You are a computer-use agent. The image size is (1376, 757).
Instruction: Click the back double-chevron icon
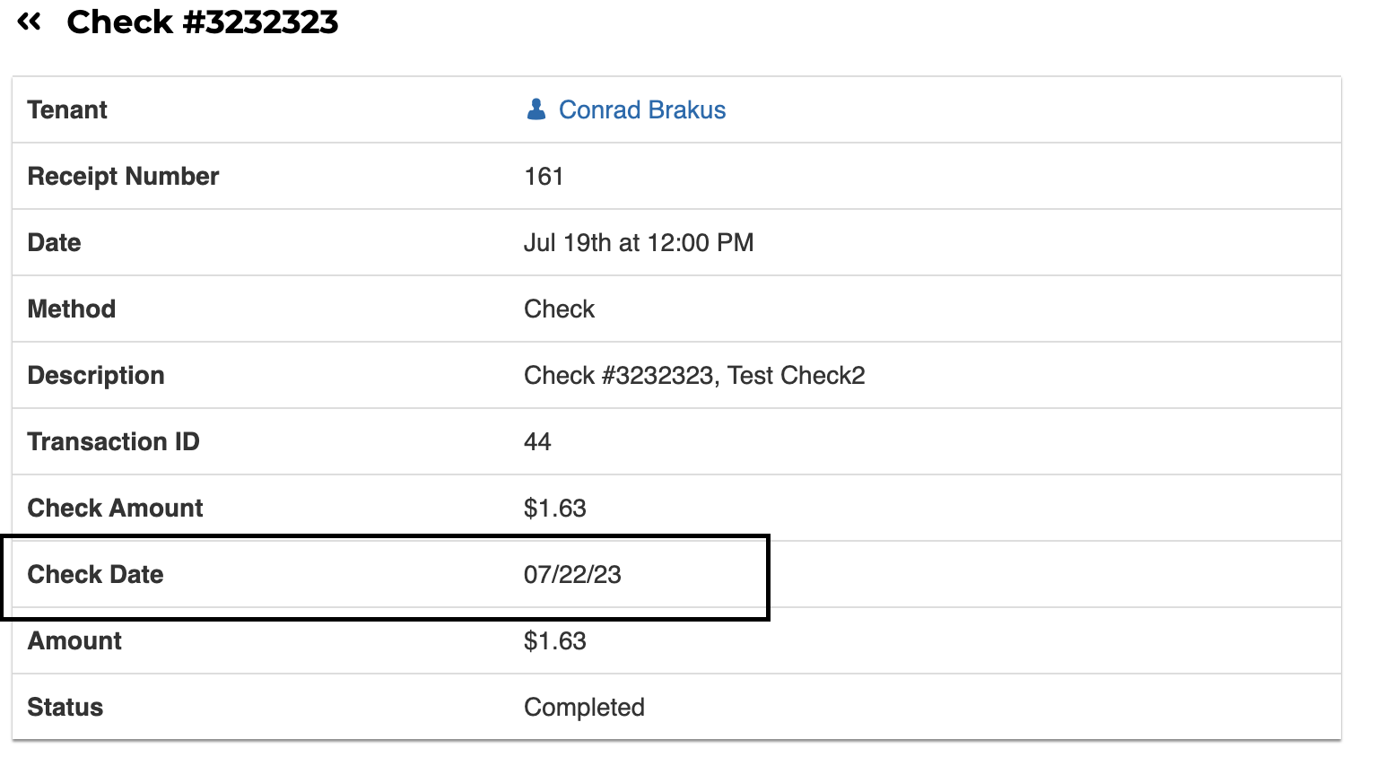click(30, 22)
